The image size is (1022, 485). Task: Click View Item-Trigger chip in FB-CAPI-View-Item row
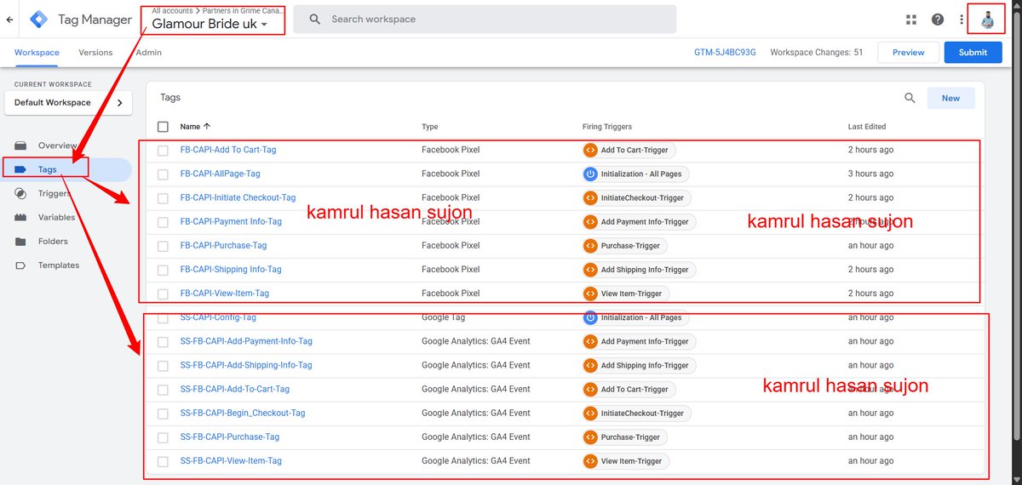[626, 293]
